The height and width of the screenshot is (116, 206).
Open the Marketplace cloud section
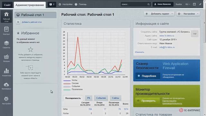click(6, 86)
